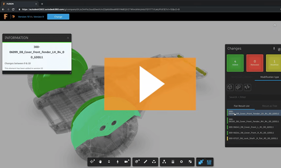Open a new browser tab

pos(42,4)
